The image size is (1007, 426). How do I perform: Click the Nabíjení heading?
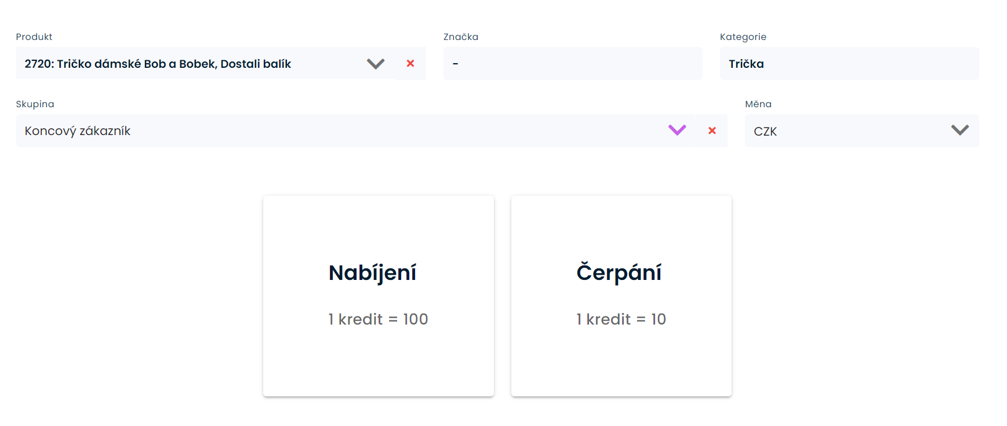(372, 273)
